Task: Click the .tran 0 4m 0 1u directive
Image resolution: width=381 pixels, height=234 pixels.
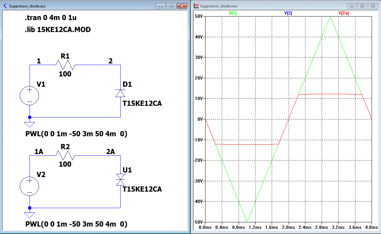Action: (x=51, y=18)
